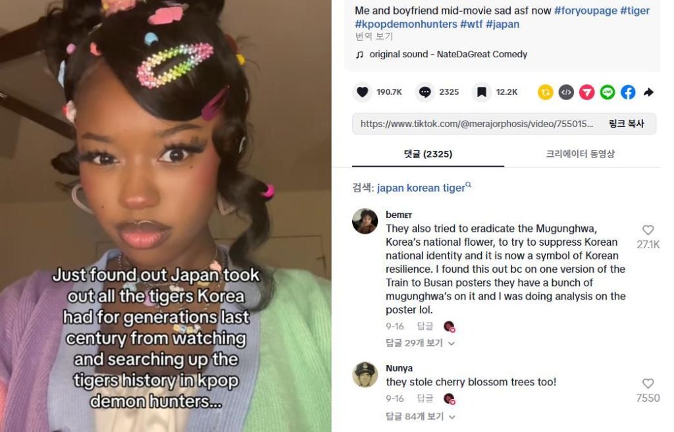Expand 29 replies under bemet's comment
This screenshot has width=674, height=432.
tap(419, 343)
